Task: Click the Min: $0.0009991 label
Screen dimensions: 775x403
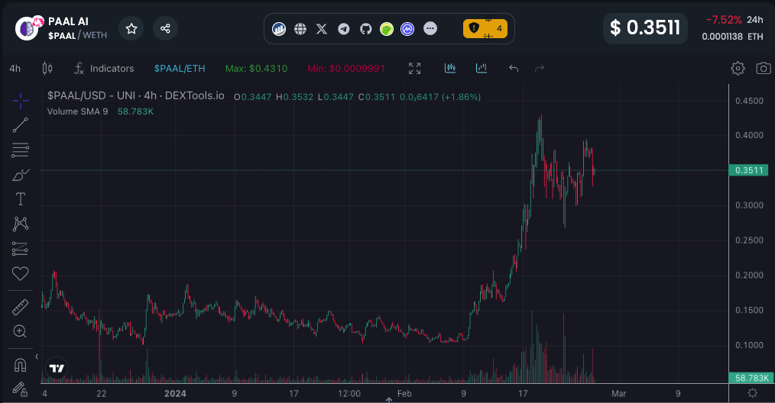Action: pos(346,69)
